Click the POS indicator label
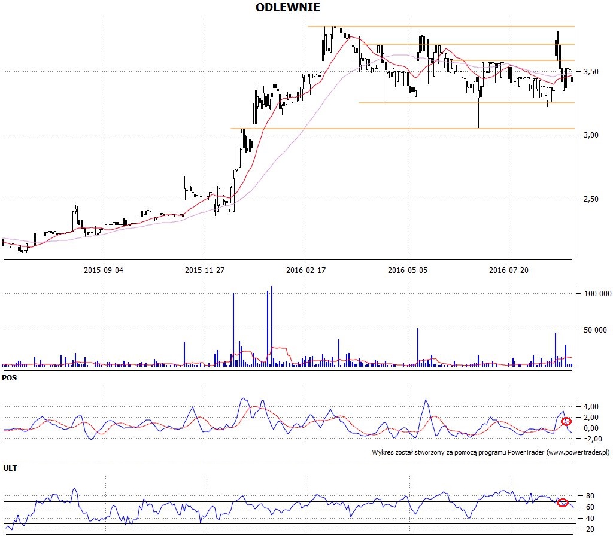The height and width of the screenshot is (536, 613). pyautogui.click(x=10, y=378)
